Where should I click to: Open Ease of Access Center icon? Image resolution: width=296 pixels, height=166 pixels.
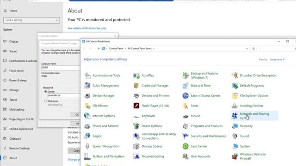coord(185,96)
